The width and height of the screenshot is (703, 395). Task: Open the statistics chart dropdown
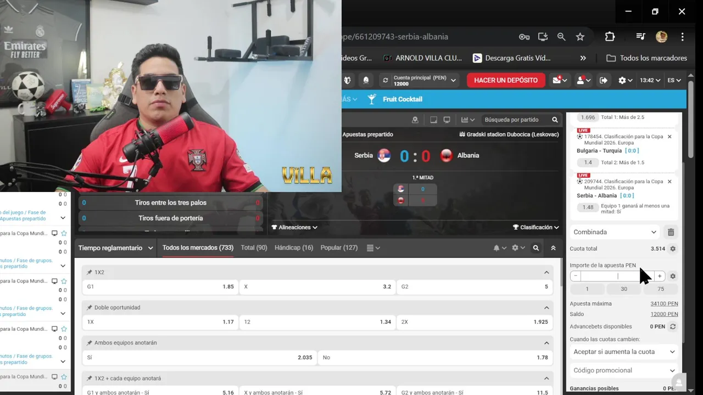[x=468, y=120]
